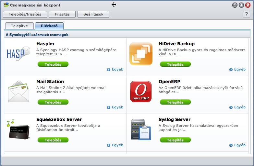Click the Mail Station description text

pos(71,90)
